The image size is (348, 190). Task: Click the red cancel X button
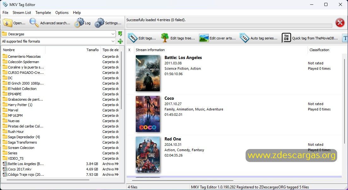(340, 23)
